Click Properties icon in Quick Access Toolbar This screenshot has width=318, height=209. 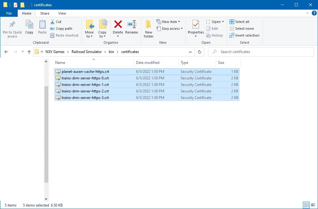click(15, 5)
